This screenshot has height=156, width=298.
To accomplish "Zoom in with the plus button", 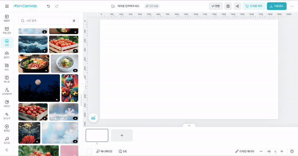I will tap(282, 151).
